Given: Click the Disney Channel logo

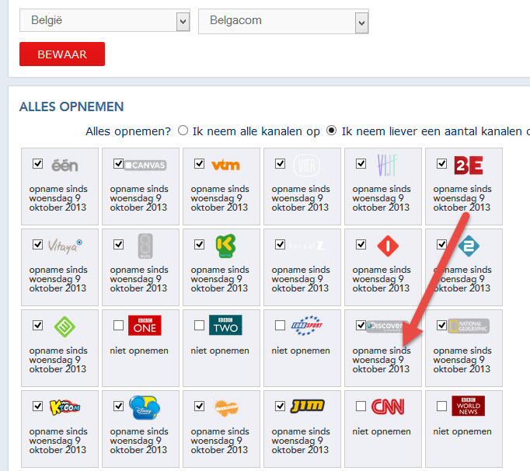Looking at the screenshot, I should 145,406.
